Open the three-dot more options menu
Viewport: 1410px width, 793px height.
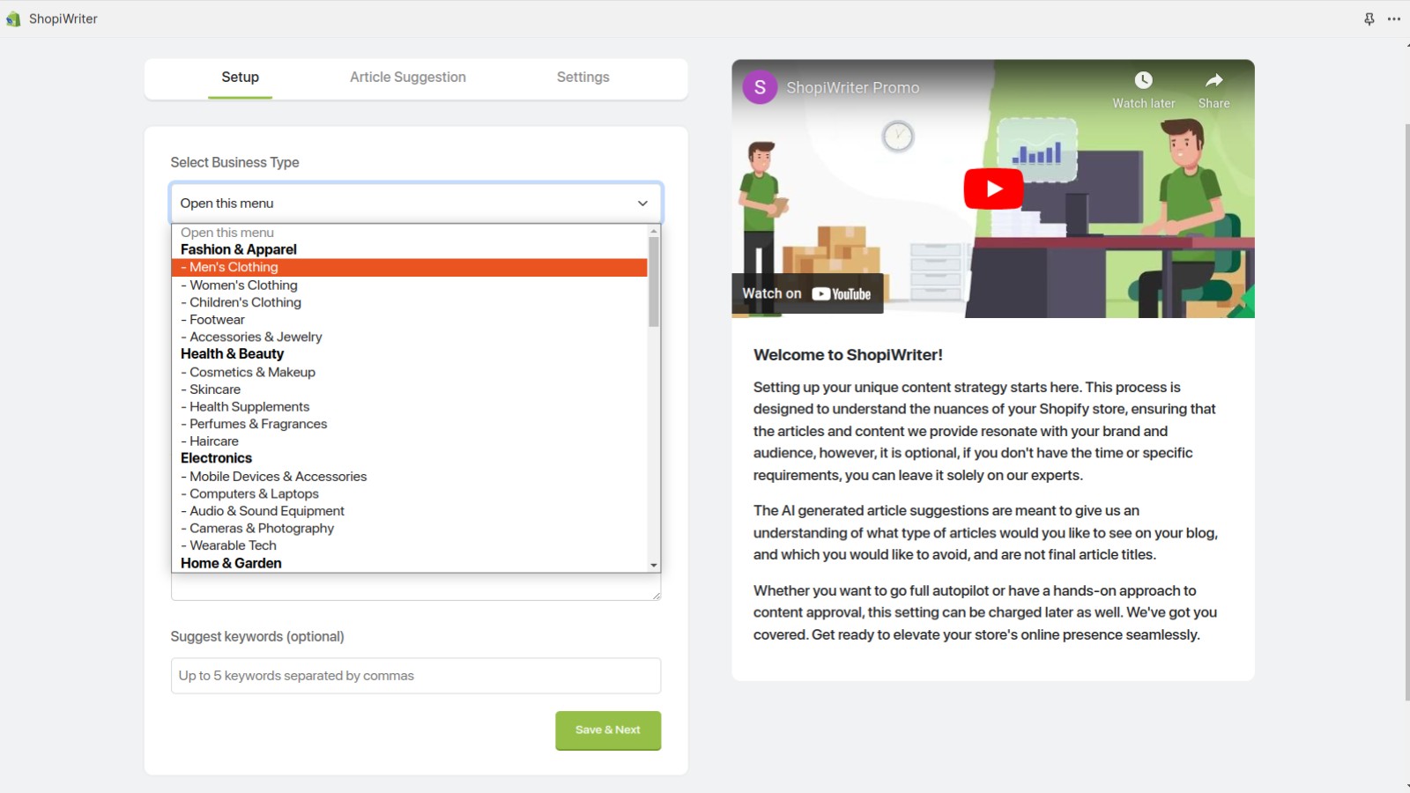(1394, 19)
